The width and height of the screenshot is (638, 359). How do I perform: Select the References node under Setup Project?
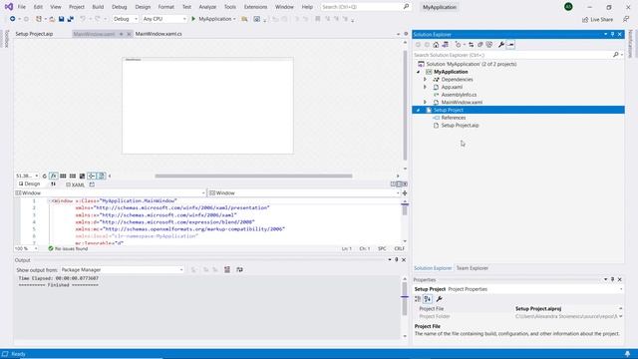[454, 118]
